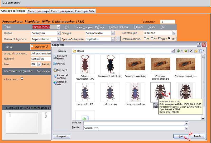Enable the Allevamento checkbox
Screen dimensions: 211x143
click(22, 79)
